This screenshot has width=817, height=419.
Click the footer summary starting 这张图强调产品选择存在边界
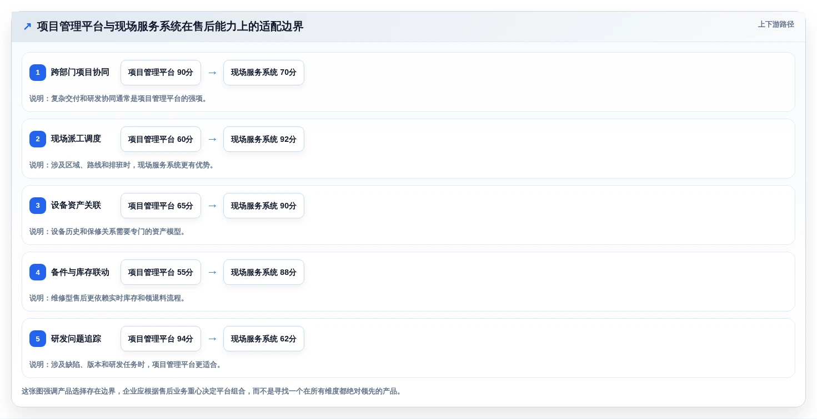[x=212, y=391]
